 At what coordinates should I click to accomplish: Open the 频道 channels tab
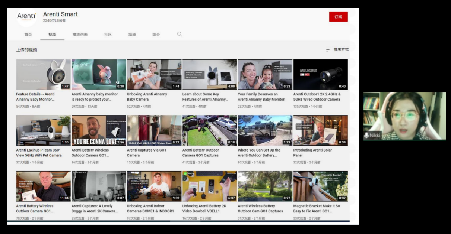pyautogui.click(x=132, y=35)
